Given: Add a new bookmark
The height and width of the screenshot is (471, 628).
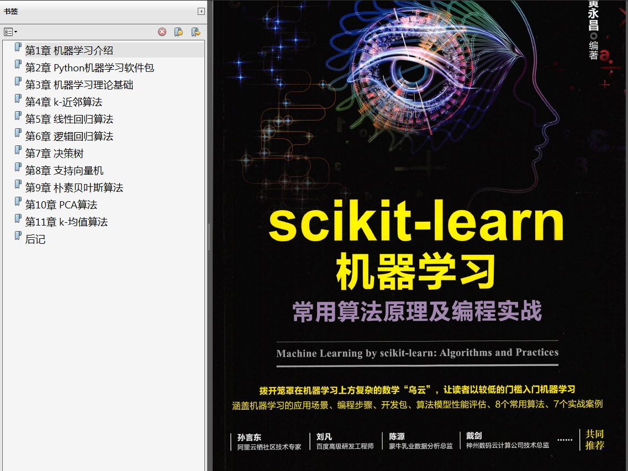Looking at the screenshot, I should (178, 32).
